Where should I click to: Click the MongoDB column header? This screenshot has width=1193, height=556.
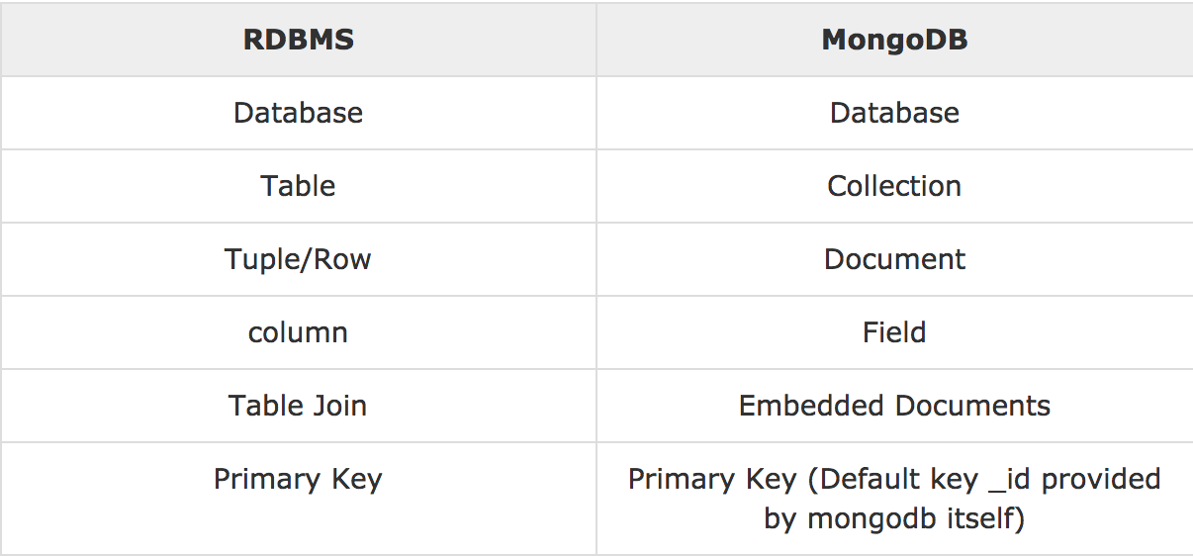click(x=894, y=40)
